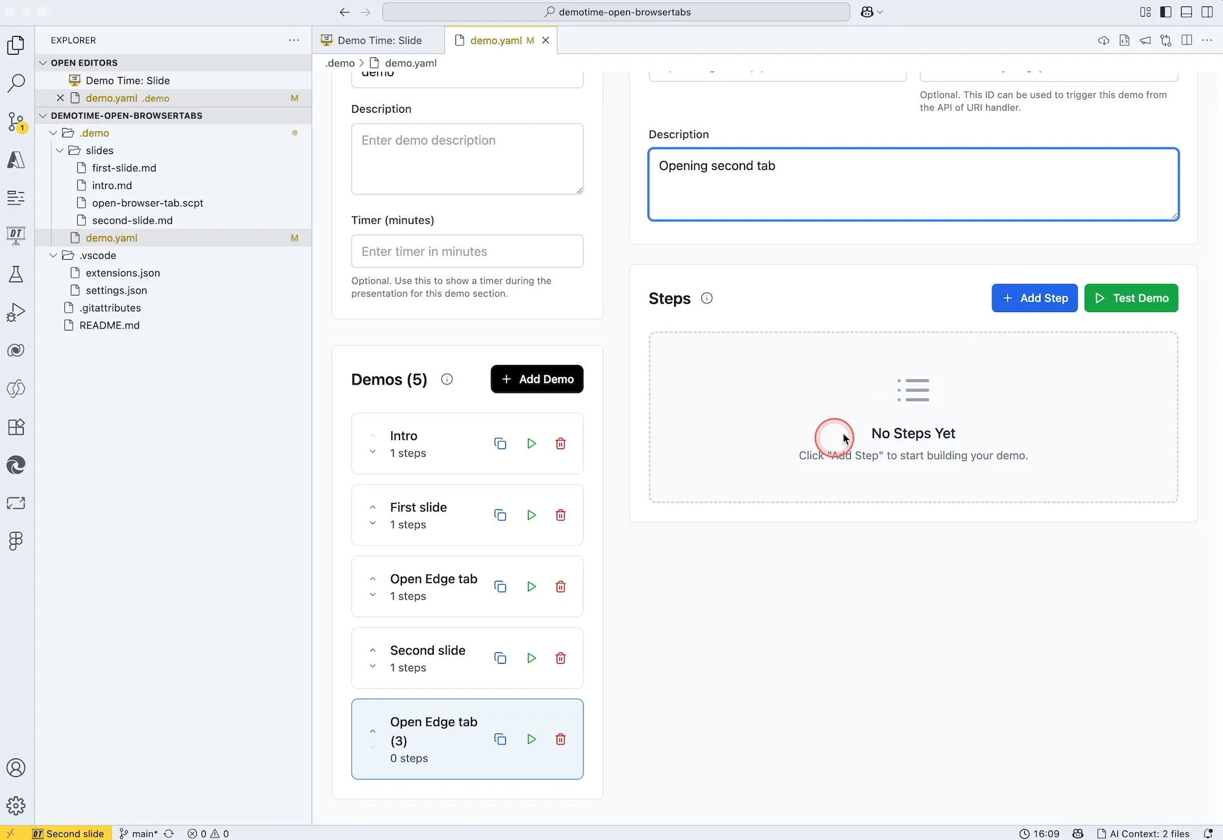Screen dimensions: 1223x840
Task: Click the split editor icon in the tab bar
Action: click(1187, 39)
